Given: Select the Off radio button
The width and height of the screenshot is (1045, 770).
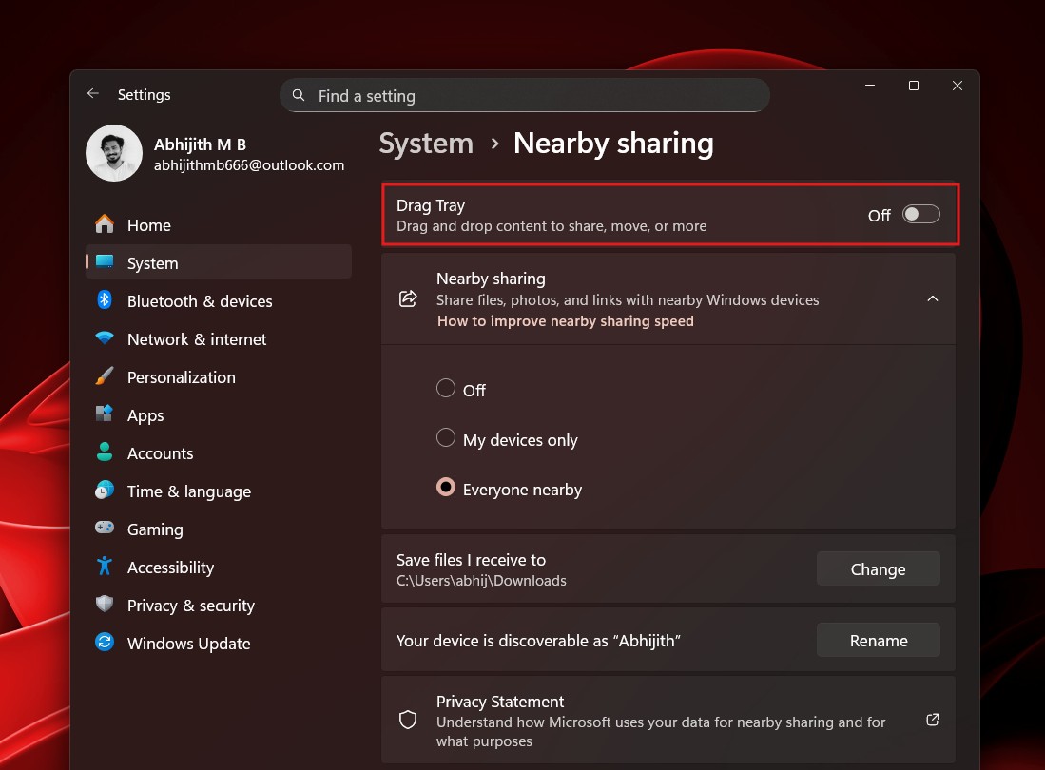Looking at the screenshot, I should pos(445,388).
